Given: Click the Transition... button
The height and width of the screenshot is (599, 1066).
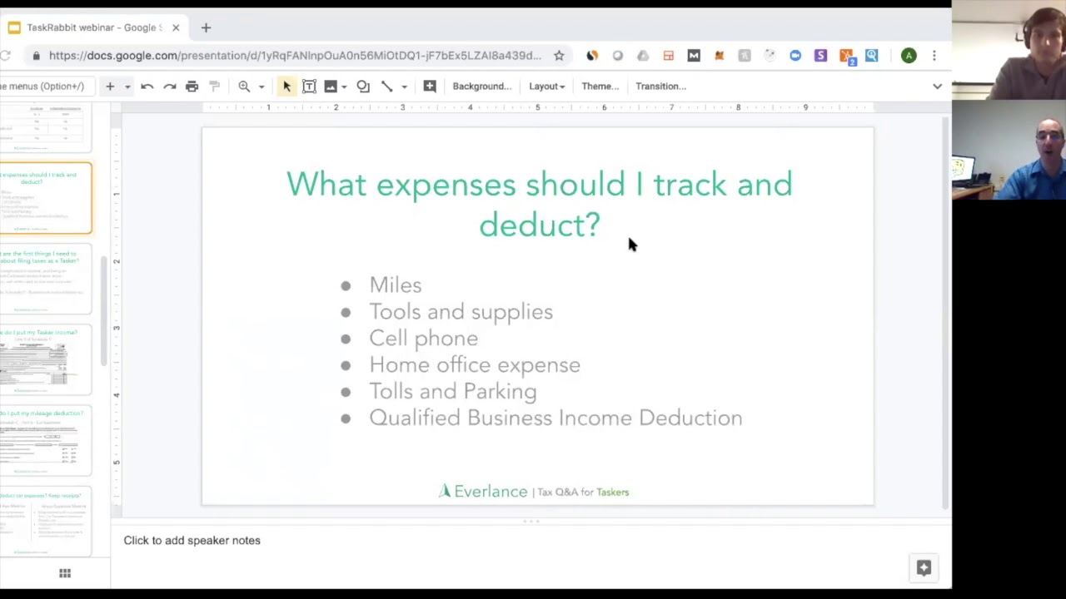Looking at the screenshot, I should pos(660,86).
